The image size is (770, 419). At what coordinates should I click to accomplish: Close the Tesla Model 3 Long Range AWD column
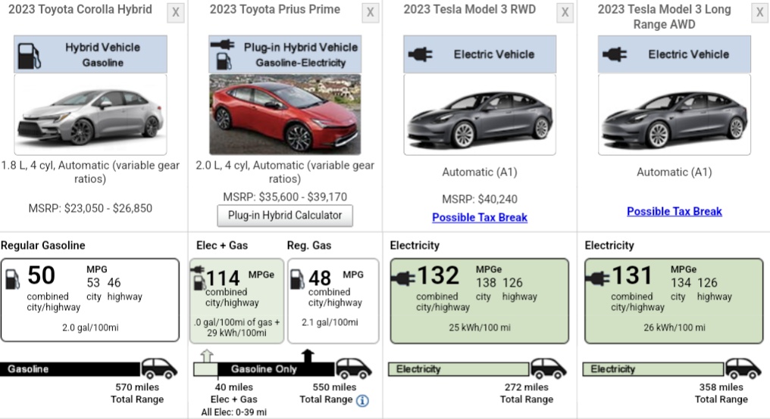point(759,13)
